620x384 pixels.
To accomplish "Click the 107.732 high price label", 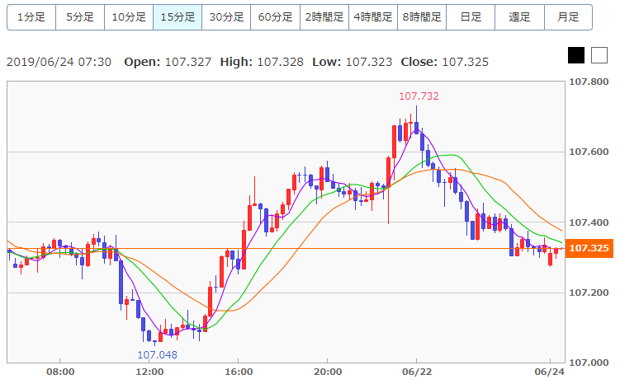I will pyautogui.click(x=419, y=96).
